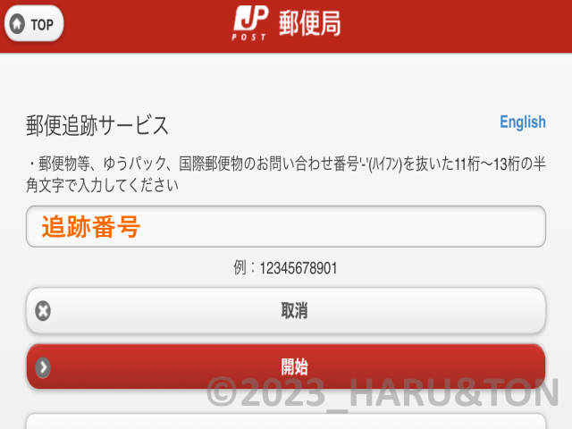572x429 pixels.
Task: Focus the 追跡番号 tracking number input field
Action: click(x=286, y=226)
